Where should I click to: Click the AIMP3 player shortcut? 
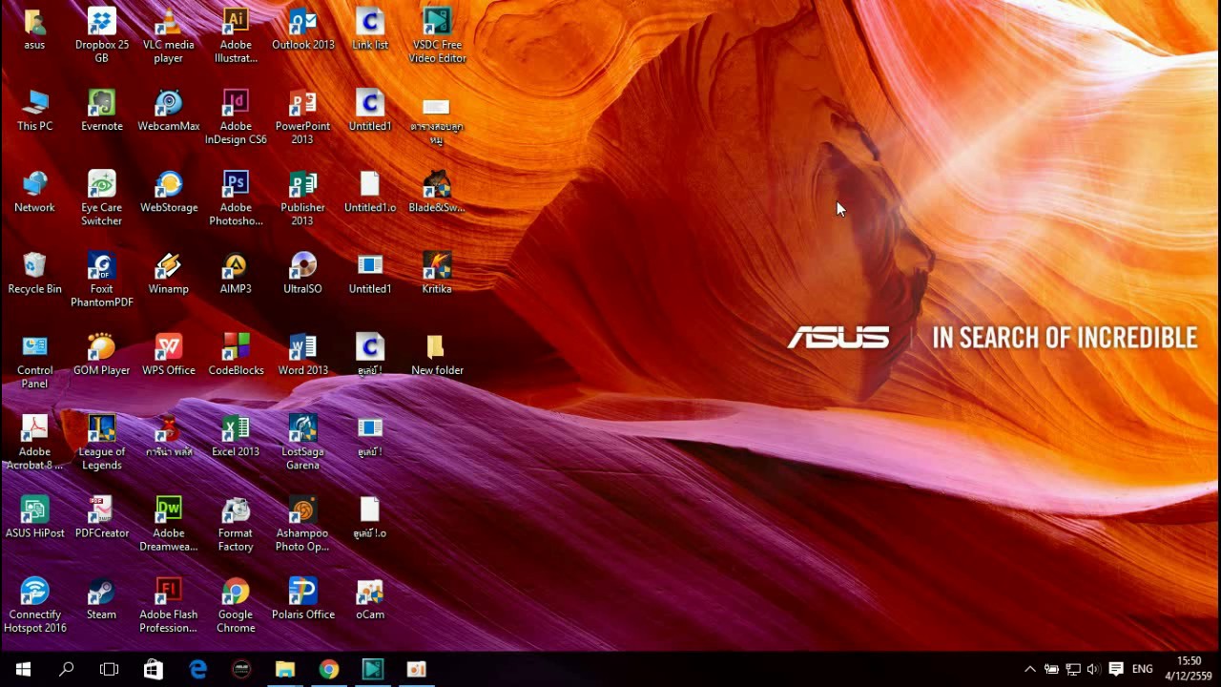point(236,272)
